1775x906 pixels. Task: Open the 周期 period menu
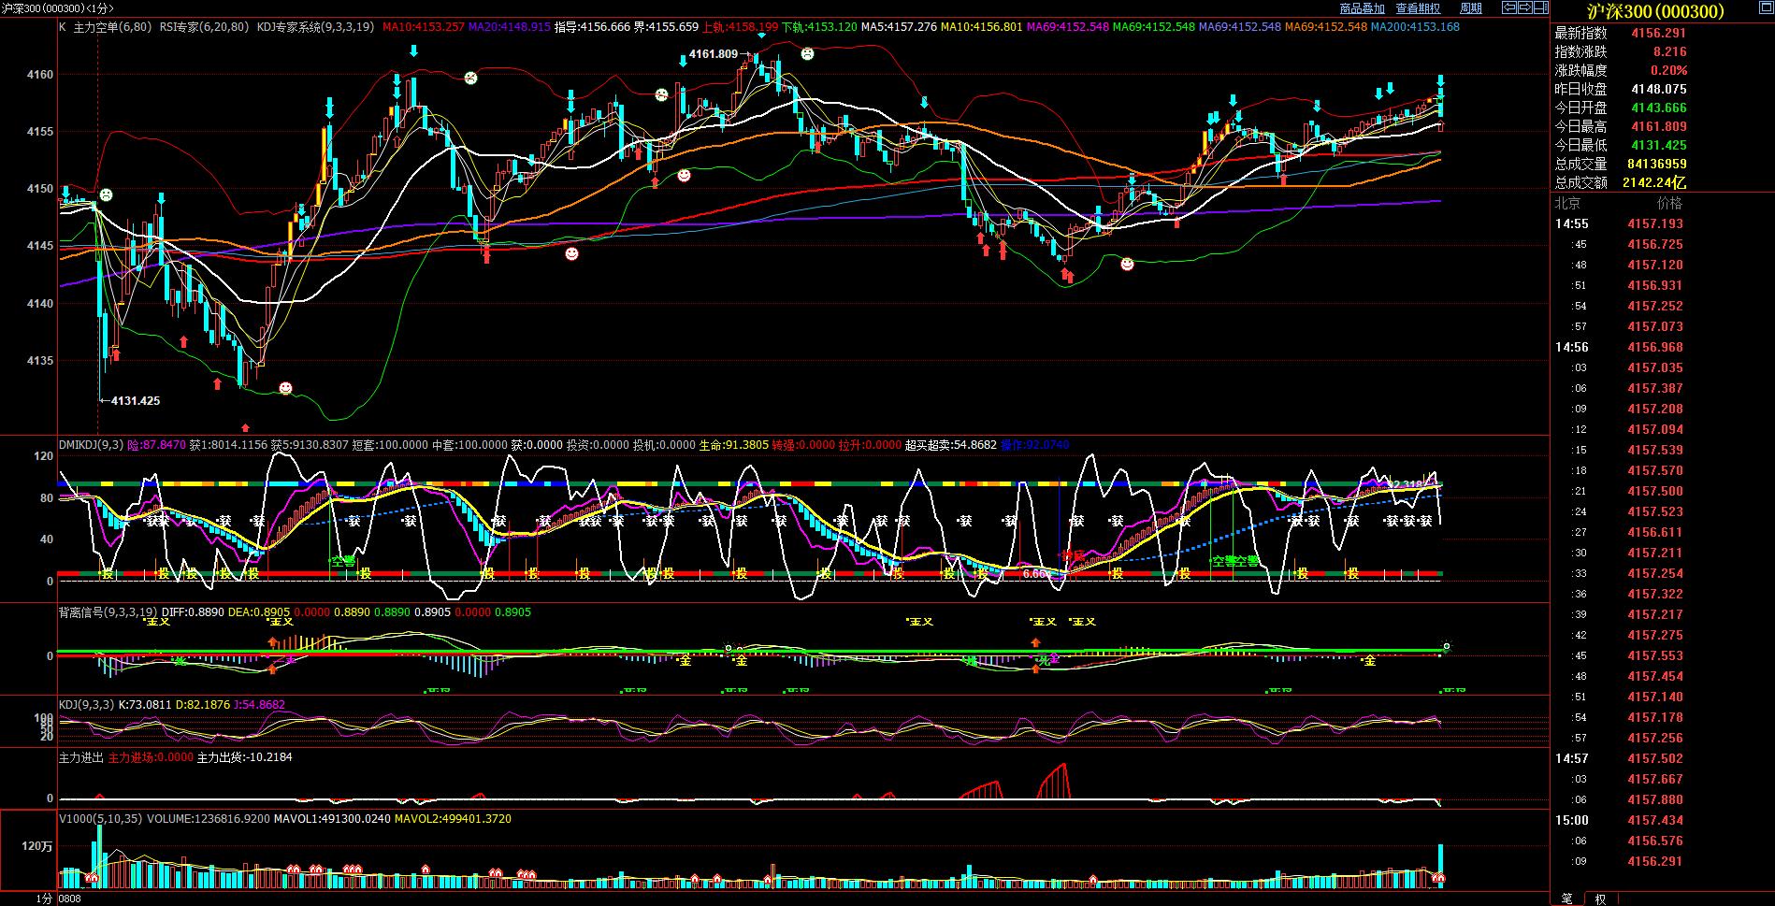pyautogui.click(x=1471, y=8)
